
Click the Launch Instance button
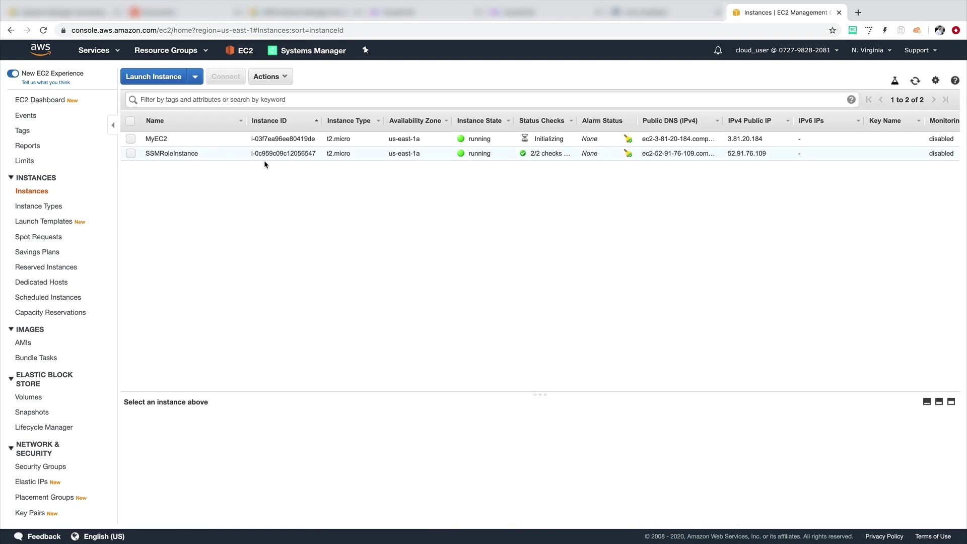tap(153, 77)
